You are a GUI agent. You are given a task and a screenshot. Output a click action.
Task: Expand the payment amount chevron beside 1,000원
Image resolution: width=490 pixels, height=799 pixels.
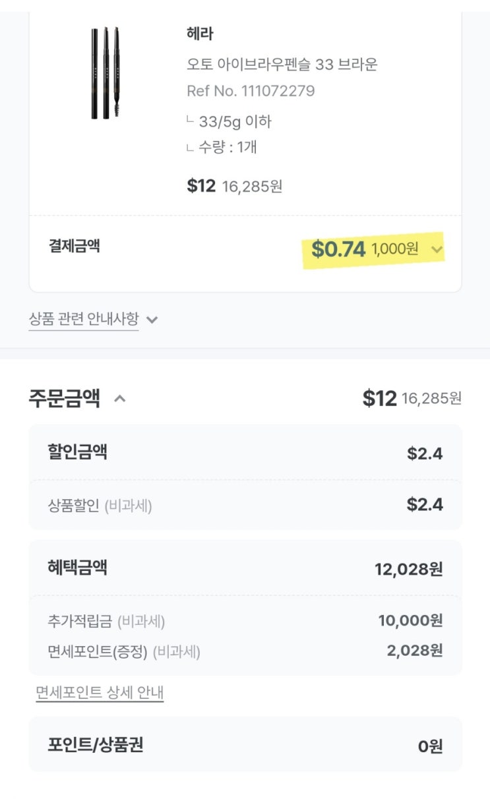436,249
